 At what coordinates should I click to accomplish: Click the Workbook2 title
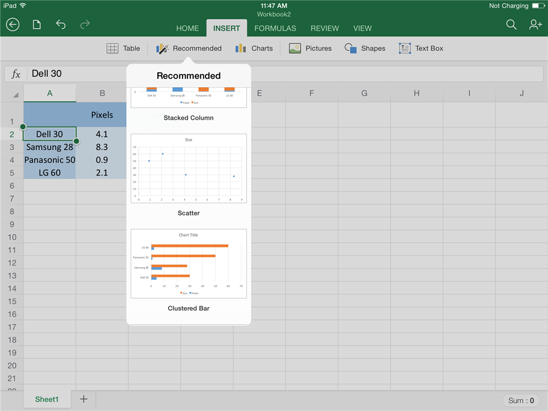[x=273, y=14]
